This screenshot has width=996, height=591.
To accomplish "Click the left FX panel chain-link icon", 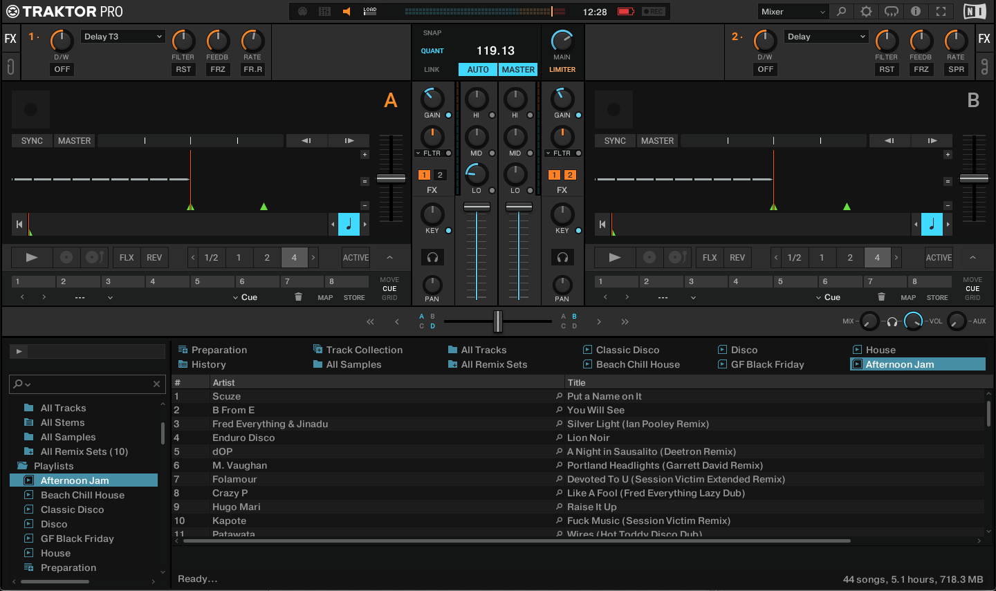I will (10, 67).
